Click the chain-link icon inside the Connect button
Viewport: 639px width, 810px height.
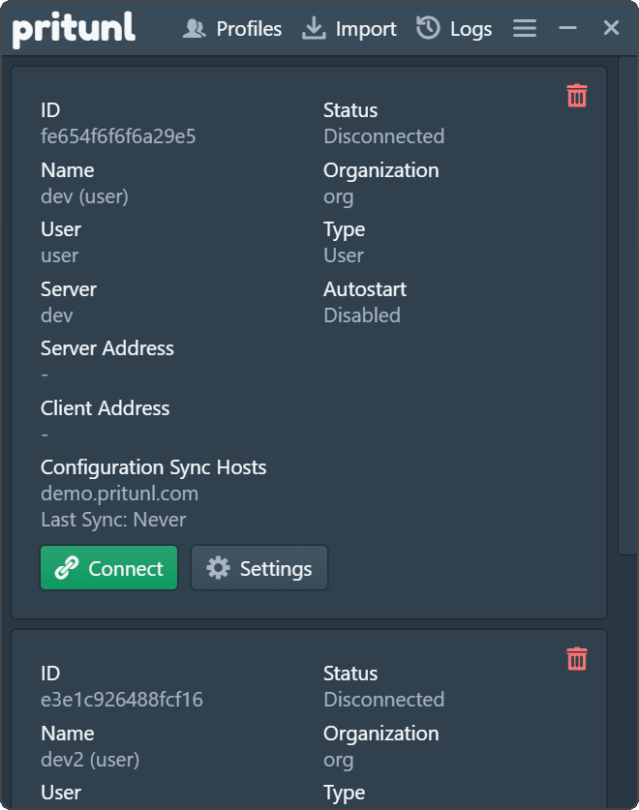(x=68, y=568)
